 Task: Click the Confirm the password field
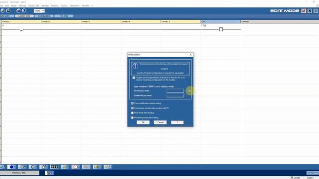[x=175, y=95]
